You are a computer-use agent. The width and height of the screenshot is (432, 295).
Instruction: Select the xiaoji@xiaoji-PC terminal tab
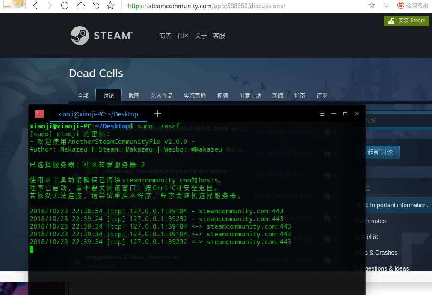point(98,114)
